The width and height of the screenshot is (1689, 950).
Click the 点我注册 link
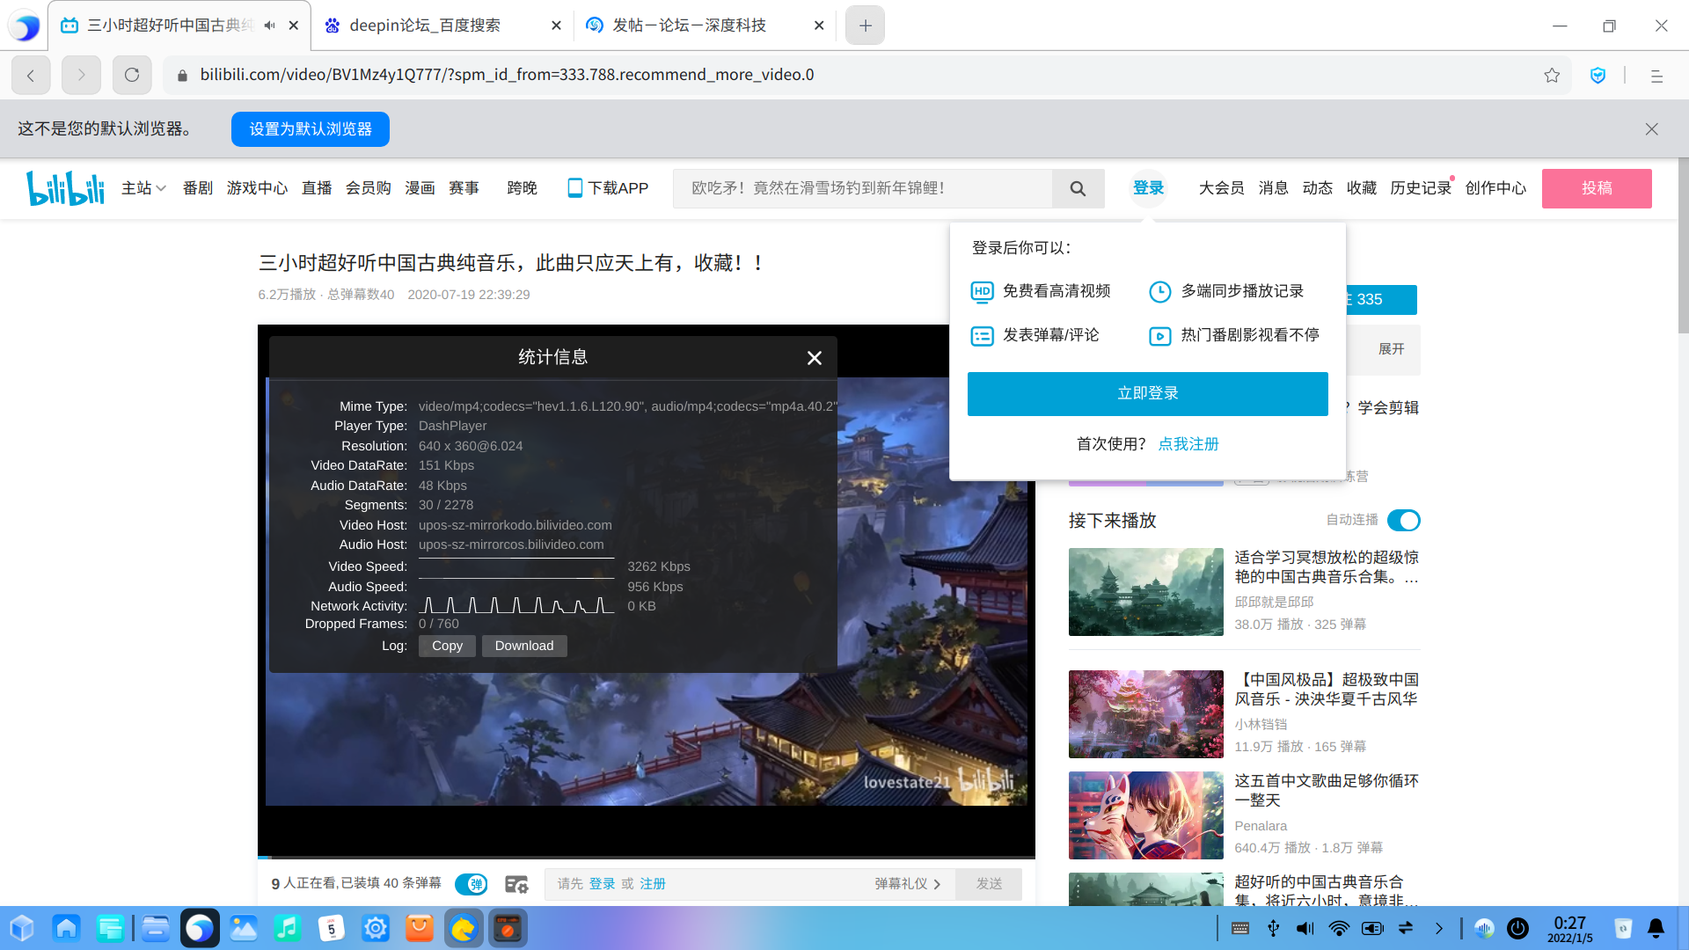click(x=1188, y=444)
